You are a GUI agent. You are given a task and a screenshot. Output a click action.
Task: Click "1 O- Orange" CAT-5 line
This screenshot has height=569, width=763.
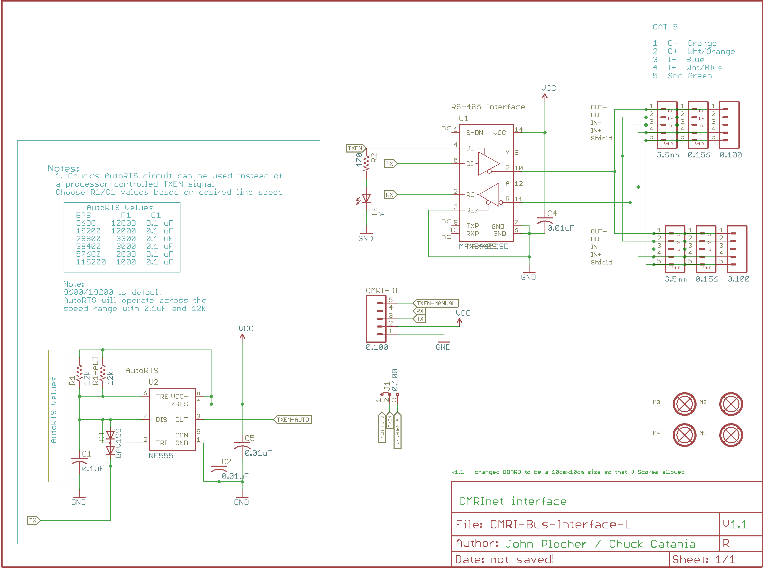pos(684,43)
